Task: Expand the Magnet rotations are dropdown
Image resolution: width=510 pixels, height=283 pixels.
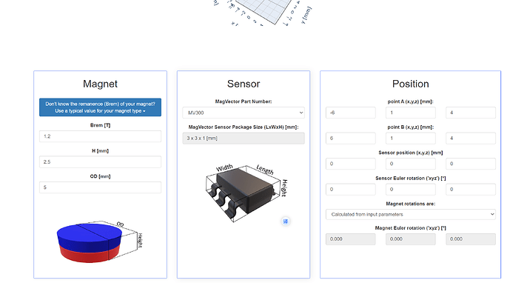Action: click(x=411, y=214)
